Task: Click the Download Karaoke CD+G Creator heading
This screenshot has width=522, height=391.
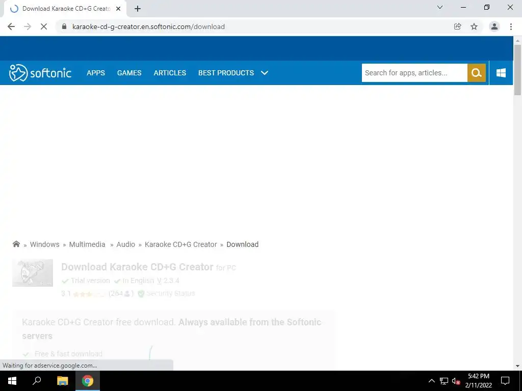Action: [137, 267]
